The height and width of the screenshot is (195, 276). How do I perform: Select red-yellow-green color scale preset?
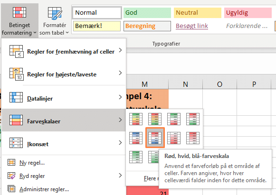(x=155, y=119)
